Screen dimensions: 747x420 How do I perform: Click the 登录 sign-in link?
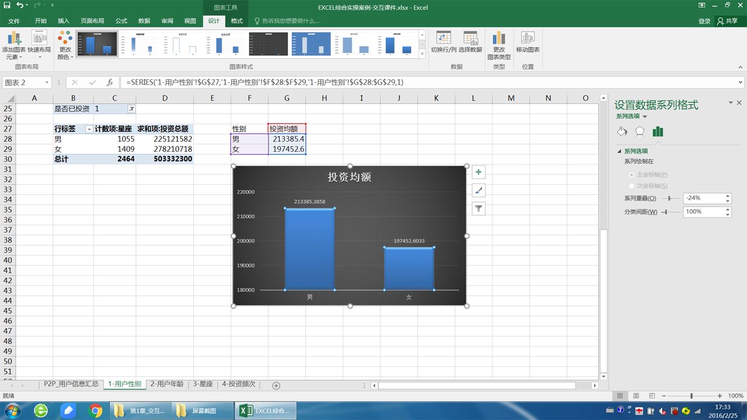click(x=704, y=21)
